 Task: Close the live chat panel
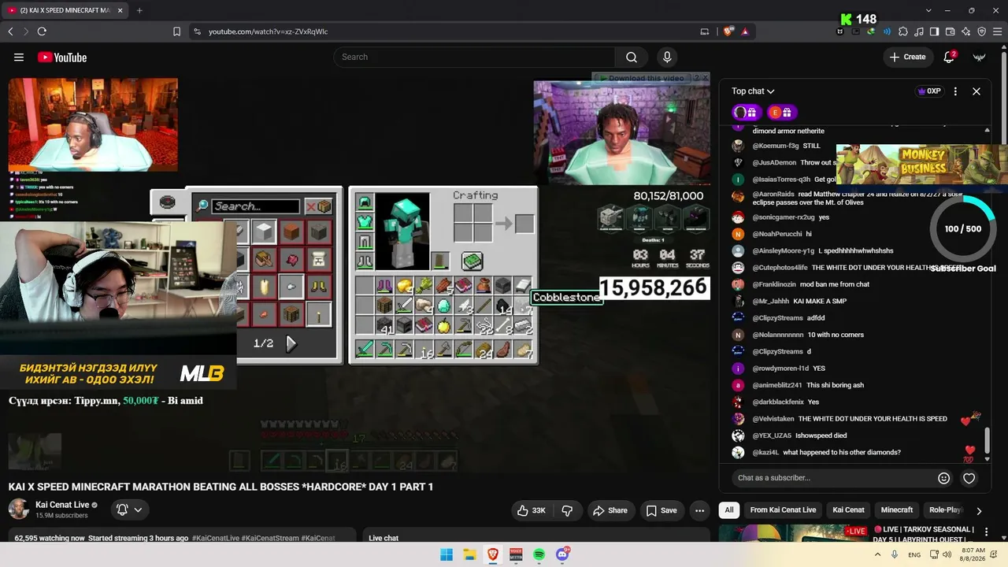coord(976,91)
